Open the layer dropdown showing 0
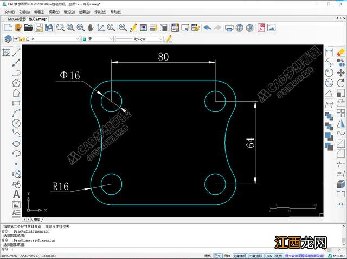 [54, 39]
